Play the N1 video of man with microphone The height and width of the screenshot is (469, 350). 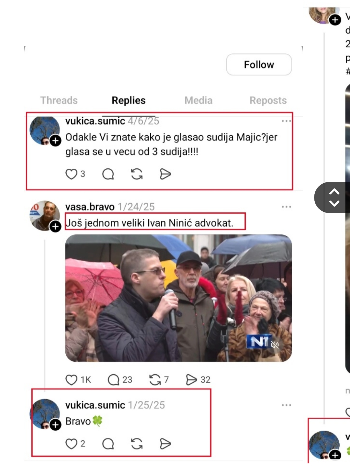coord(178,298)
